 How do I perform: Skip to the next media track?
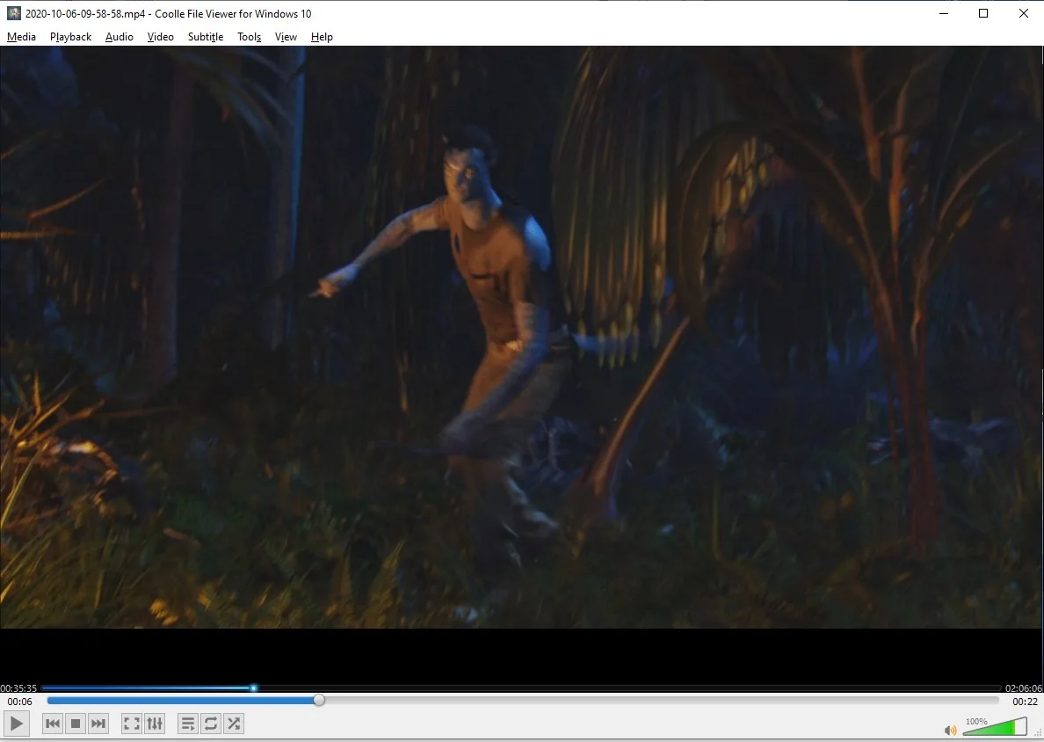(x=98, y=724)
